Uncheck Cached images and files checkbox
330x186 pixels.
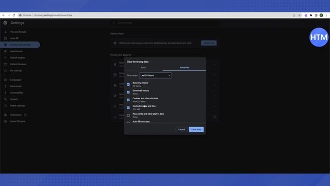coord(128,107)
